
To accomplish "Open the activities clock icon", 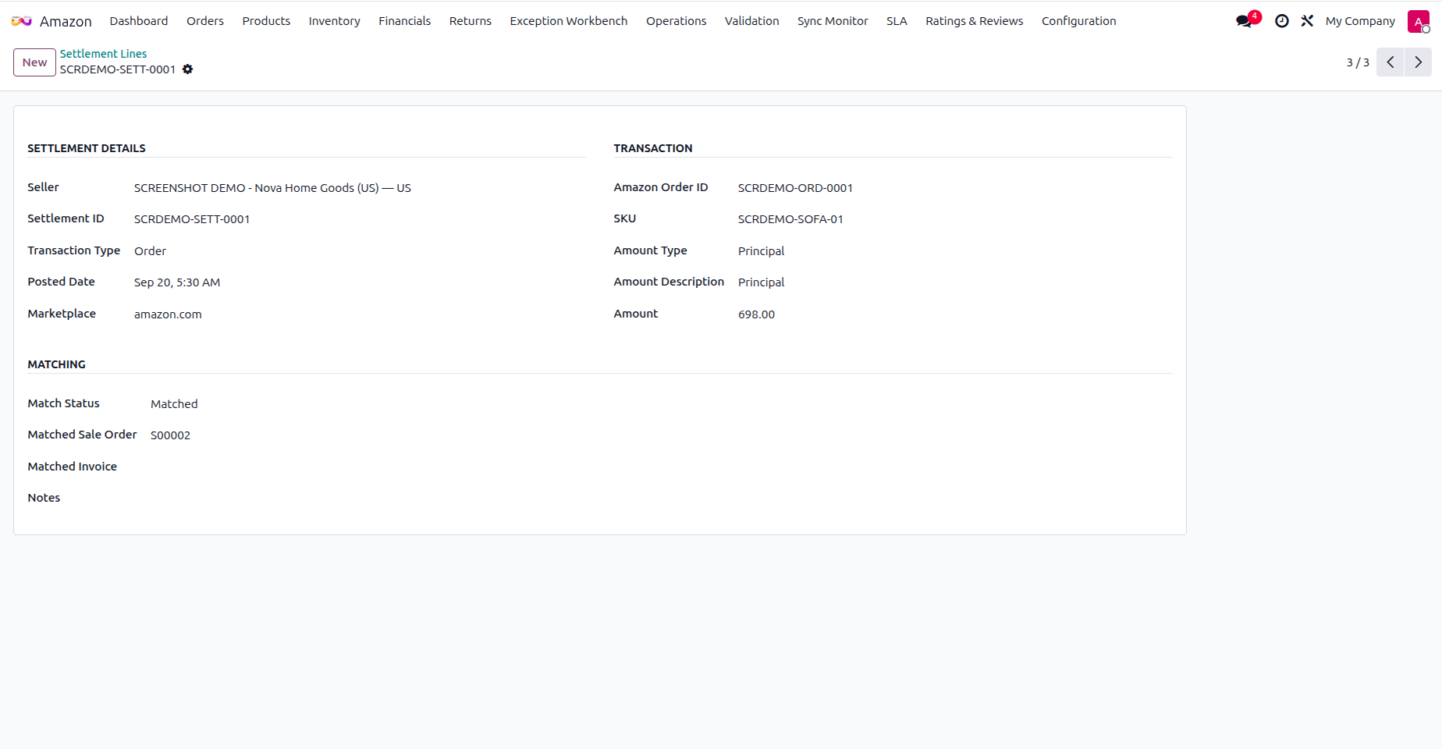I will (1282, 21).
